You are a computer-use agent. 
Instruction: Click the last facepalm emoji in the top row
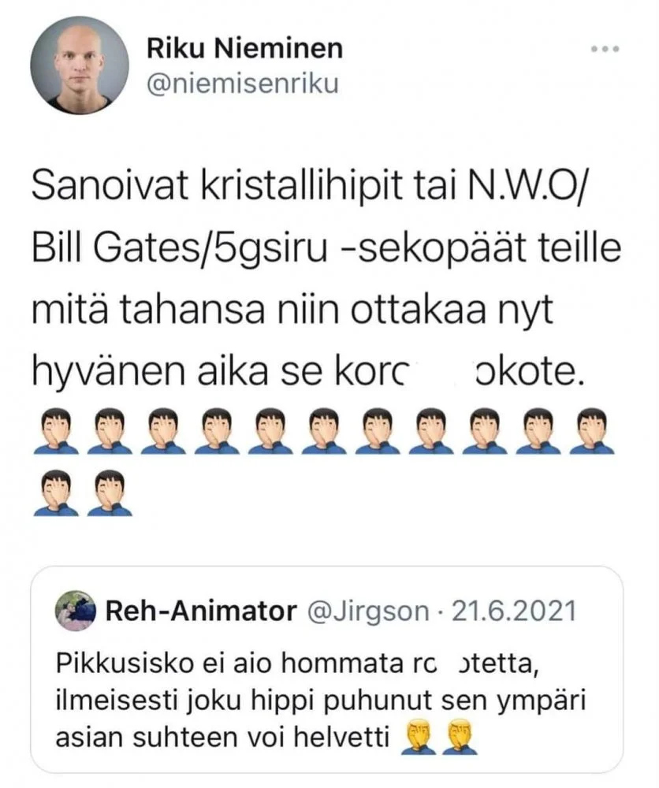pyautogui.click(x=592, y=431)
